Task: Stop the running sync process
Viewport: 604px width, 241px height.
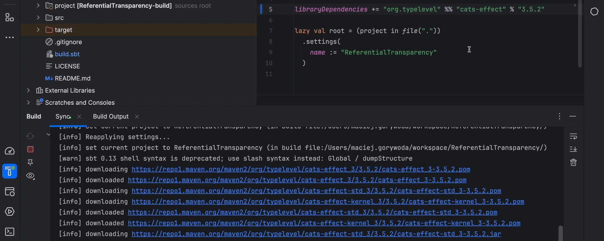Action: (x=30, y=149)
